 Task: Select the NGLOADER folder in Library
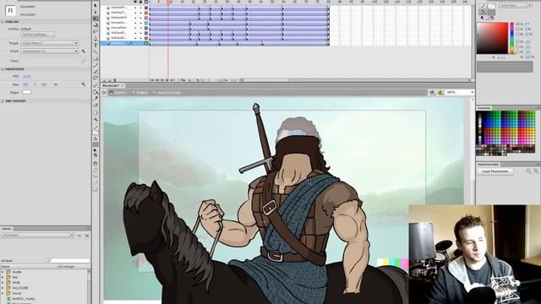coord(20,288)
